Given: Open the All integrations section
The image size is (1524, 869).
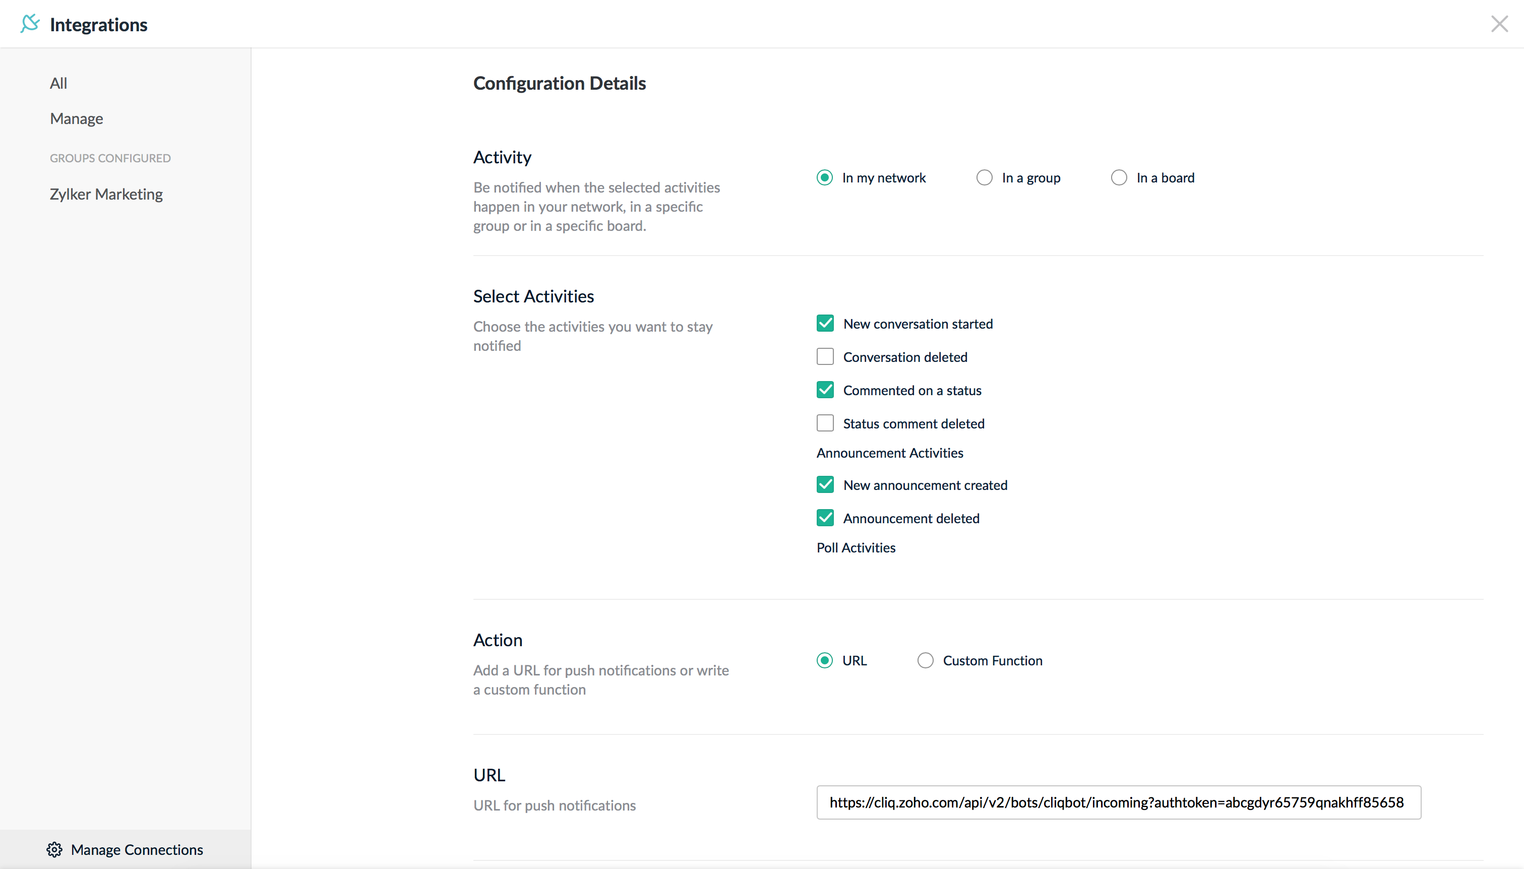Looking at the screenshot, I should pos(58,83).
